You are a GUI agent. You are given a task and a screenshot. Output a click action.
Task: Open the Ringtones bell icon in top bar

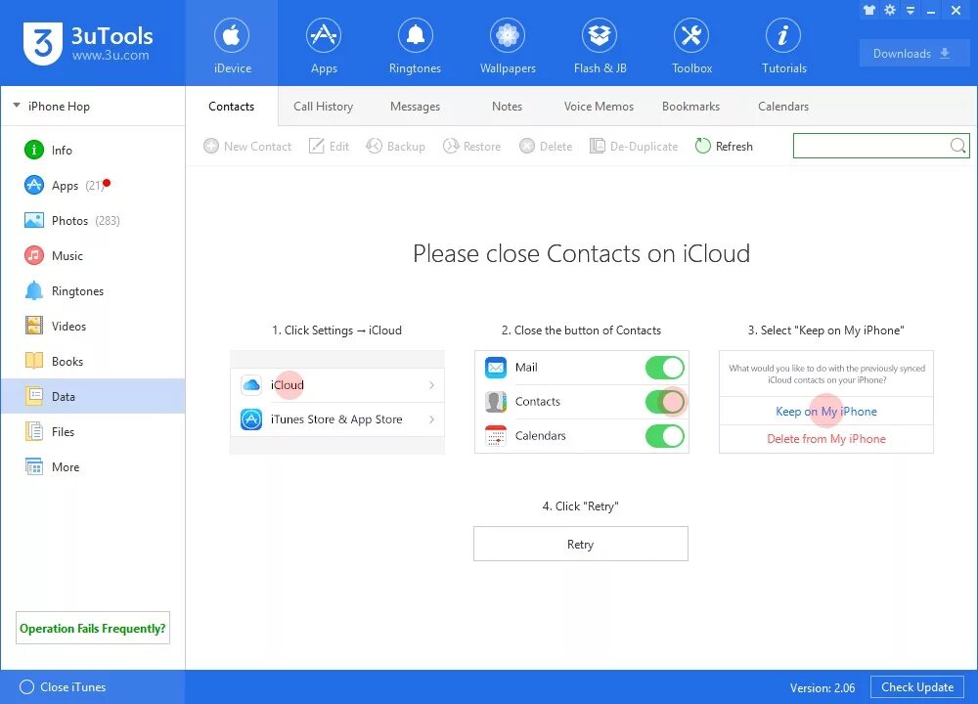point(416,35)
